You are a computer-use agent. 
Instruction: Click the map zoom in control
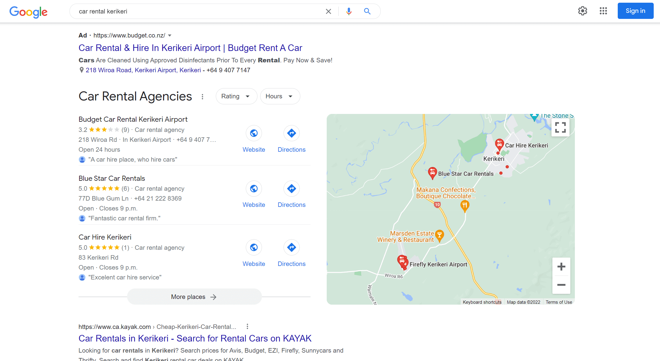(561, 266)
